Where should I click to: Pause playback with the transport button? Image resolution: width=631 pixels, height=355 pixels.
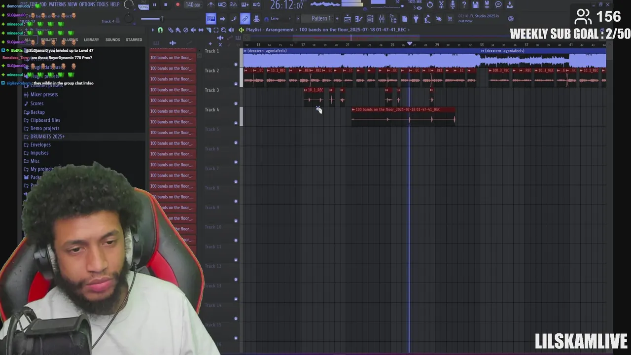[x=154, y=4]
